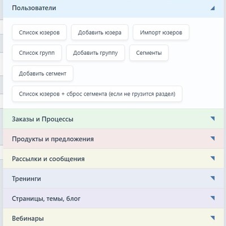Click Список юзеров + сброс сегмента

point(97,94)
